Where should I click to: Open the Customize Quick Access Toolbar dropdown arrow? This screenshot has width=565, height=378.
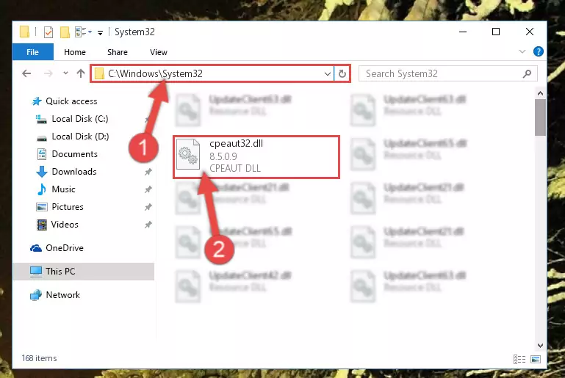tap(100, 33)
